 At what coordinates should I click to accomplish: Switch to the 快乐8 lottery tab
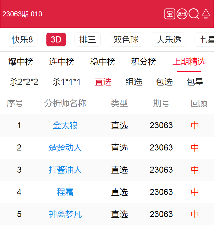click(x=22, y=40)
